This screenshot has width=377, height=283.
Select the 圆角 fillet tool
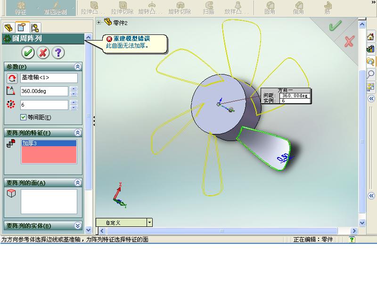click(270, 5)
